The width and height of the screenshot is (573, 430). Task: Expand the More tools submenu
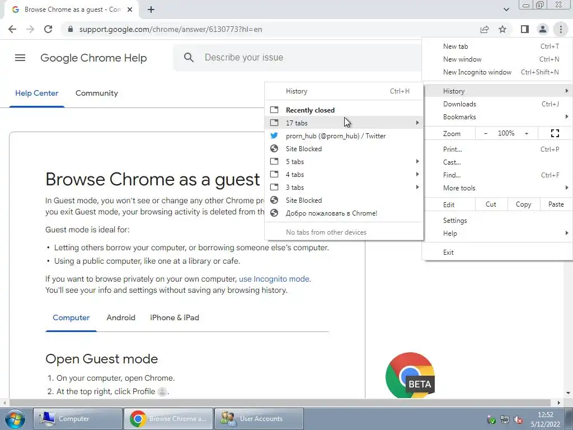coord(497,188)
